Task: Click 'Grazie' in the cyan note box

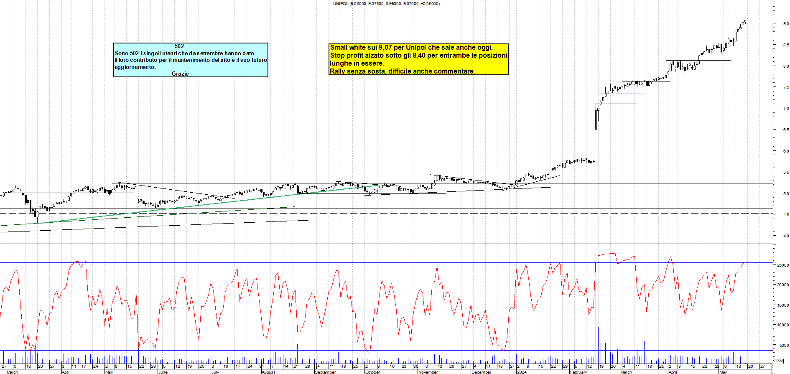Action: [x=180, y=74]
